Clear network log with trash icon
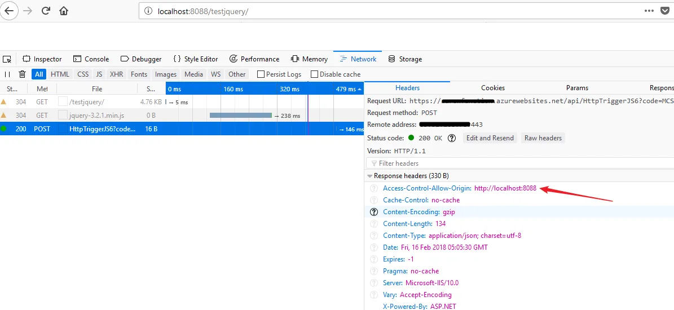Image resolution: width=674 pixels, height=310 pixels. [x=23, y=74]
